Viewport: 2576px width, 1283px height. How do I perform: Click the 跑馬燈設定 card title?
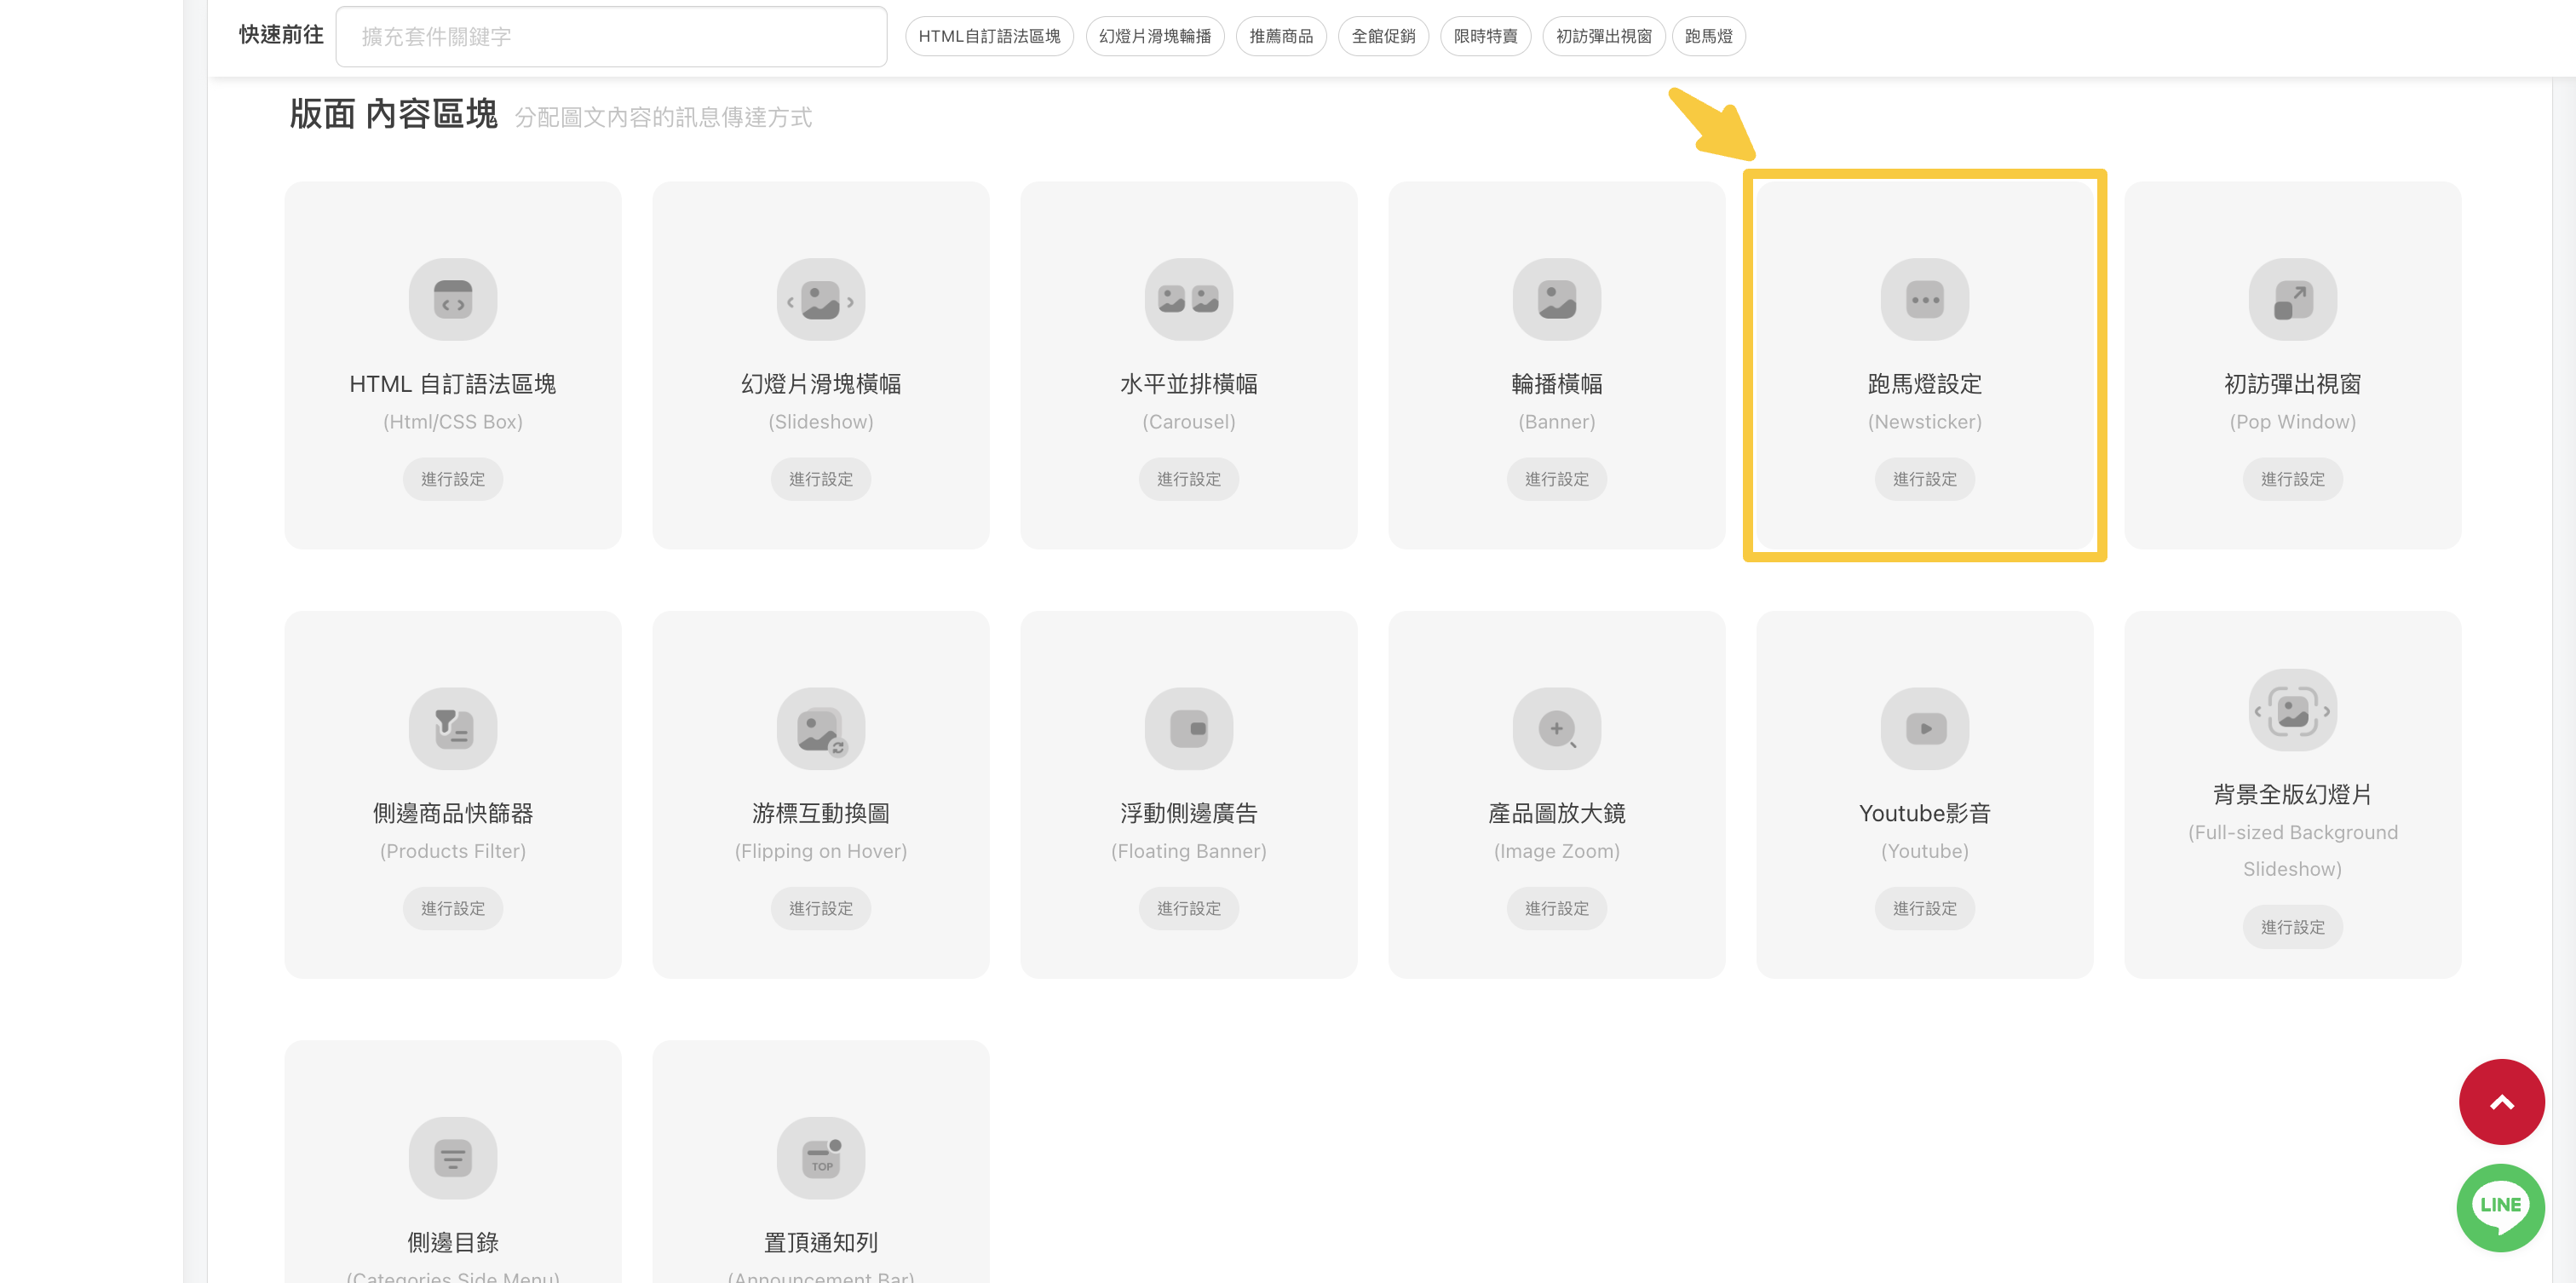[x=1925, y=384]
